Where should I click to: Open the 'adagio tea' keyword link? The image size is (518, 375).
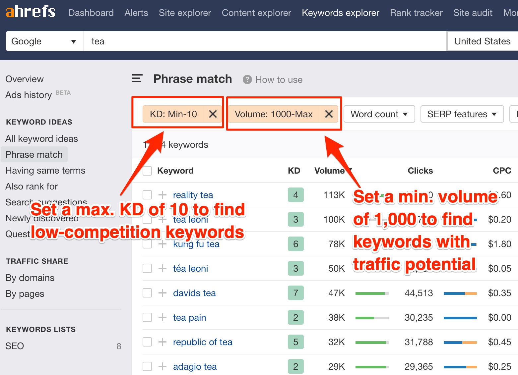(195, 366)
